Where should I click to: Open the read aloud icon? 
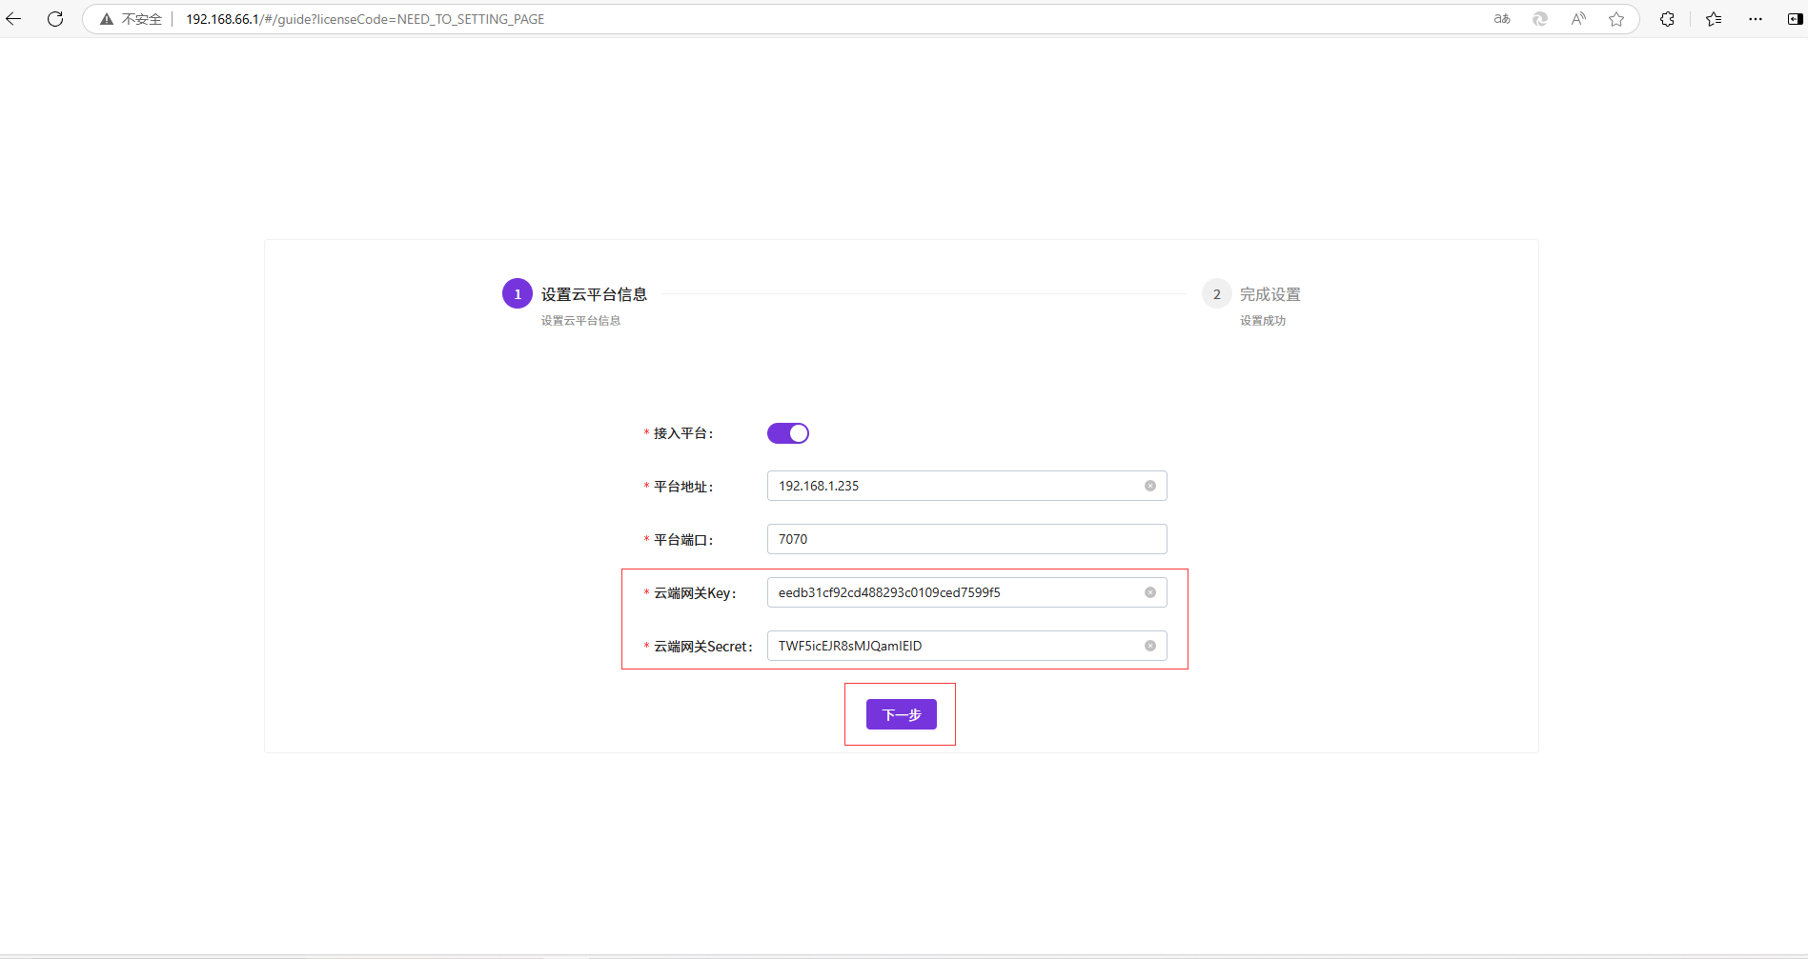1578,19
